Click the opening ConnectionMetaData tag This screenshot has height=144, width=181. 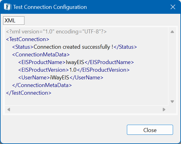tap(41, 55)
